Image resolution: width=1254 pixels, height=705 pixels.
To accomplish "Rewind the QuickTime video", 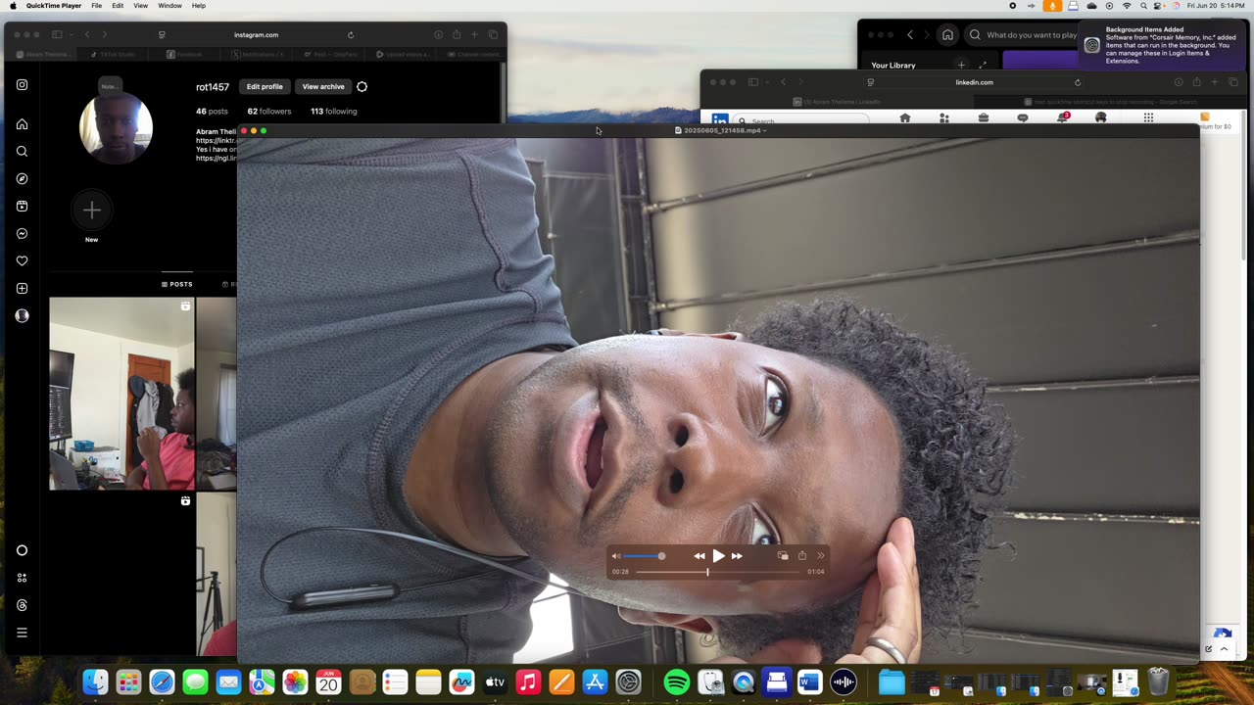I will tap(699, 555).
